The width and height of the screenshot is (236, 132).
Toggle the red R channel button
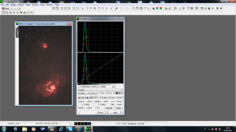(x=80, y=97)
